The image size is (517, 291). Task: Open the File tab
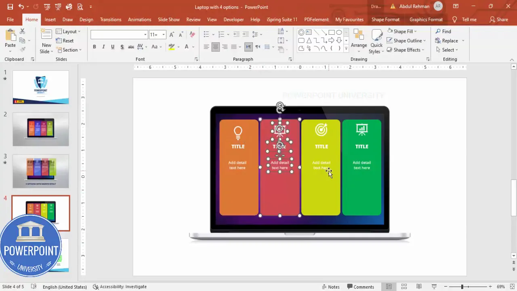11,19
